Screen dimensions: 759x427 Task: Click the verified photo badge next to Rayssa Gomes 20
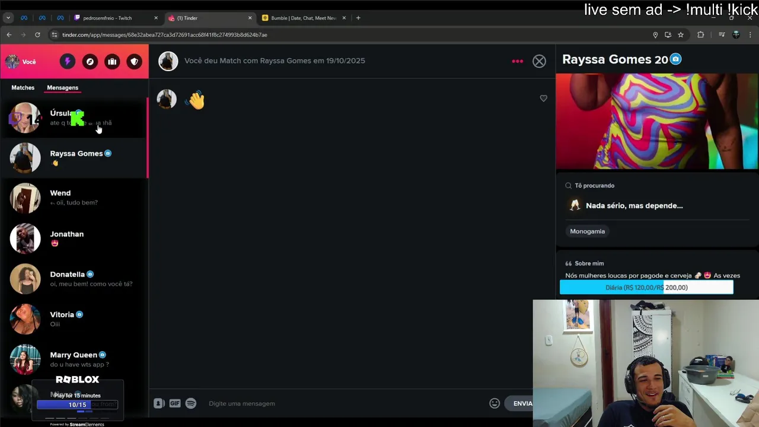675,59
